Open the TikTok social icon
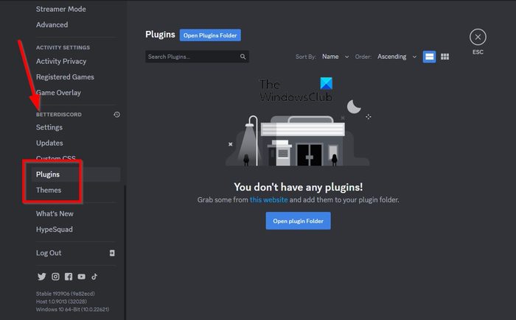516x320 pixels. pyautogui.click(x=94, y=277)
